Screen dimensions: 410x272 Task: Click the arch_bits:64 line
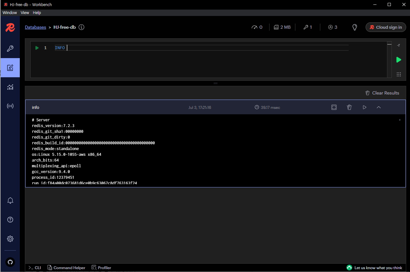pos(45,160)
